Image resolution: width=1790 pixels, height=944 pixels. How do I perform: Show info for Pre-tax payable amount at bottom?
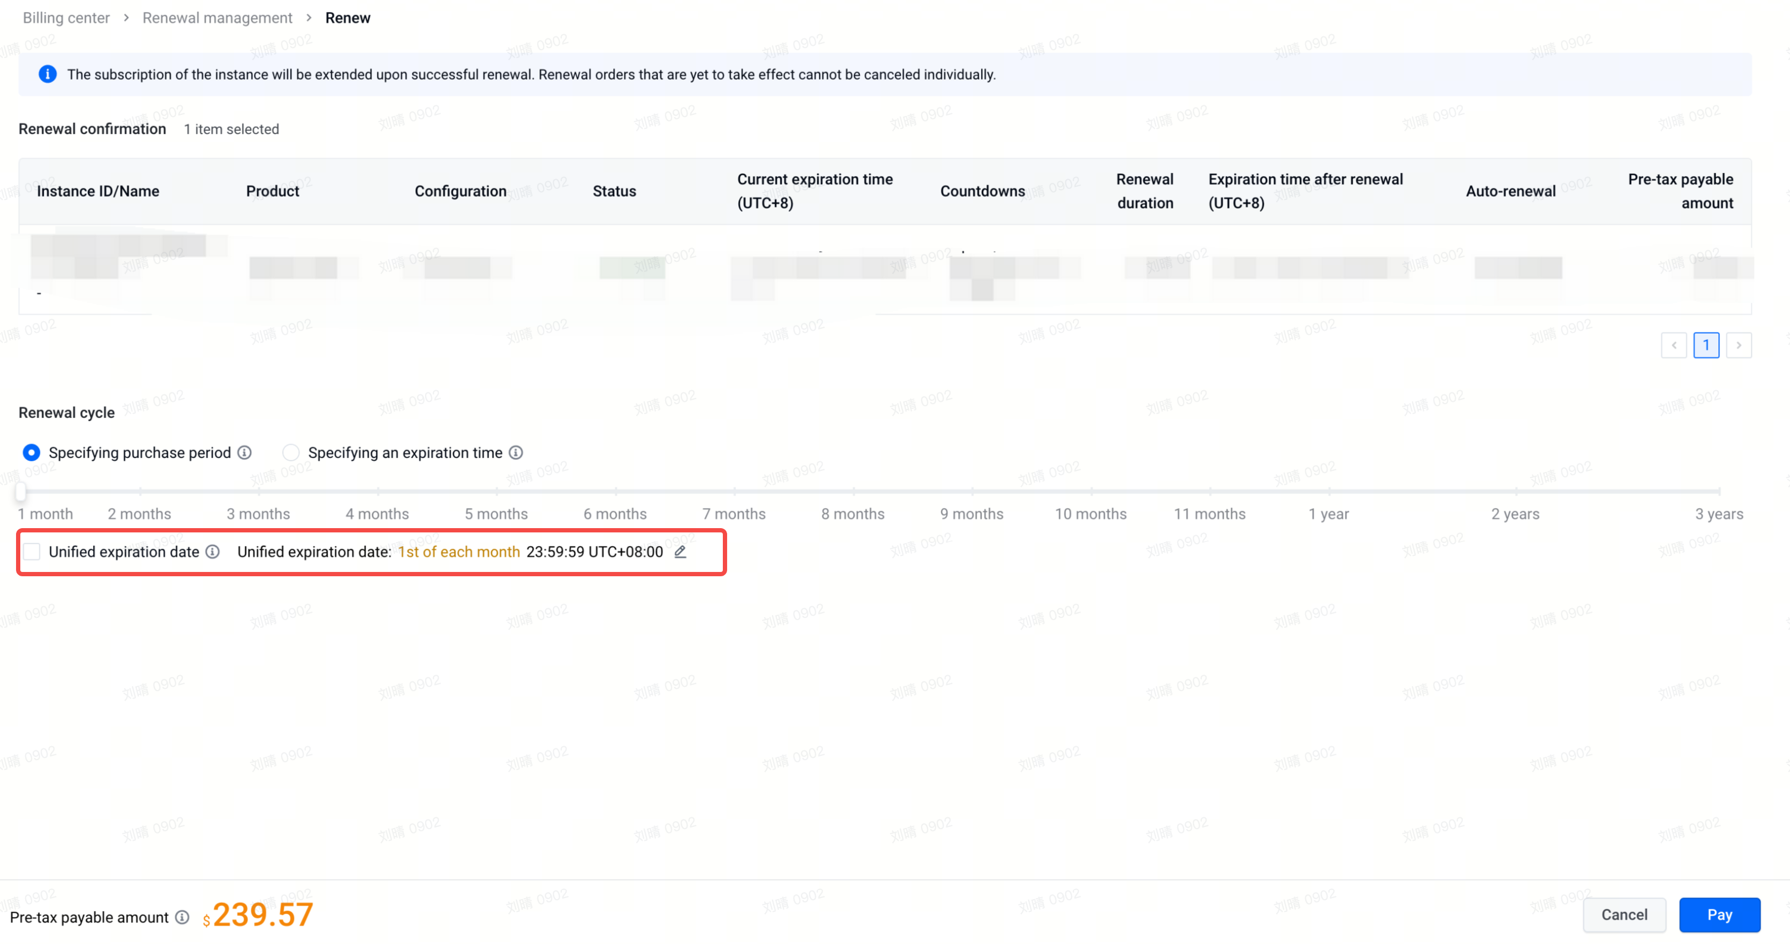pos(182,918)
